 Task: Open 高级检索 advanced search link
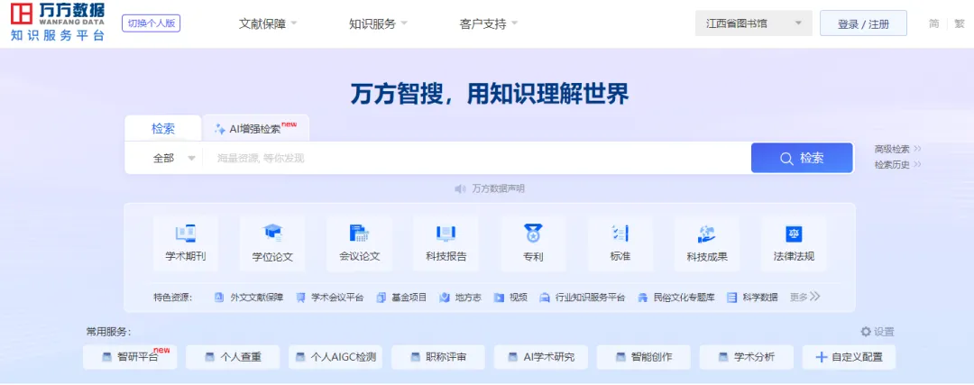coord(897,149)
